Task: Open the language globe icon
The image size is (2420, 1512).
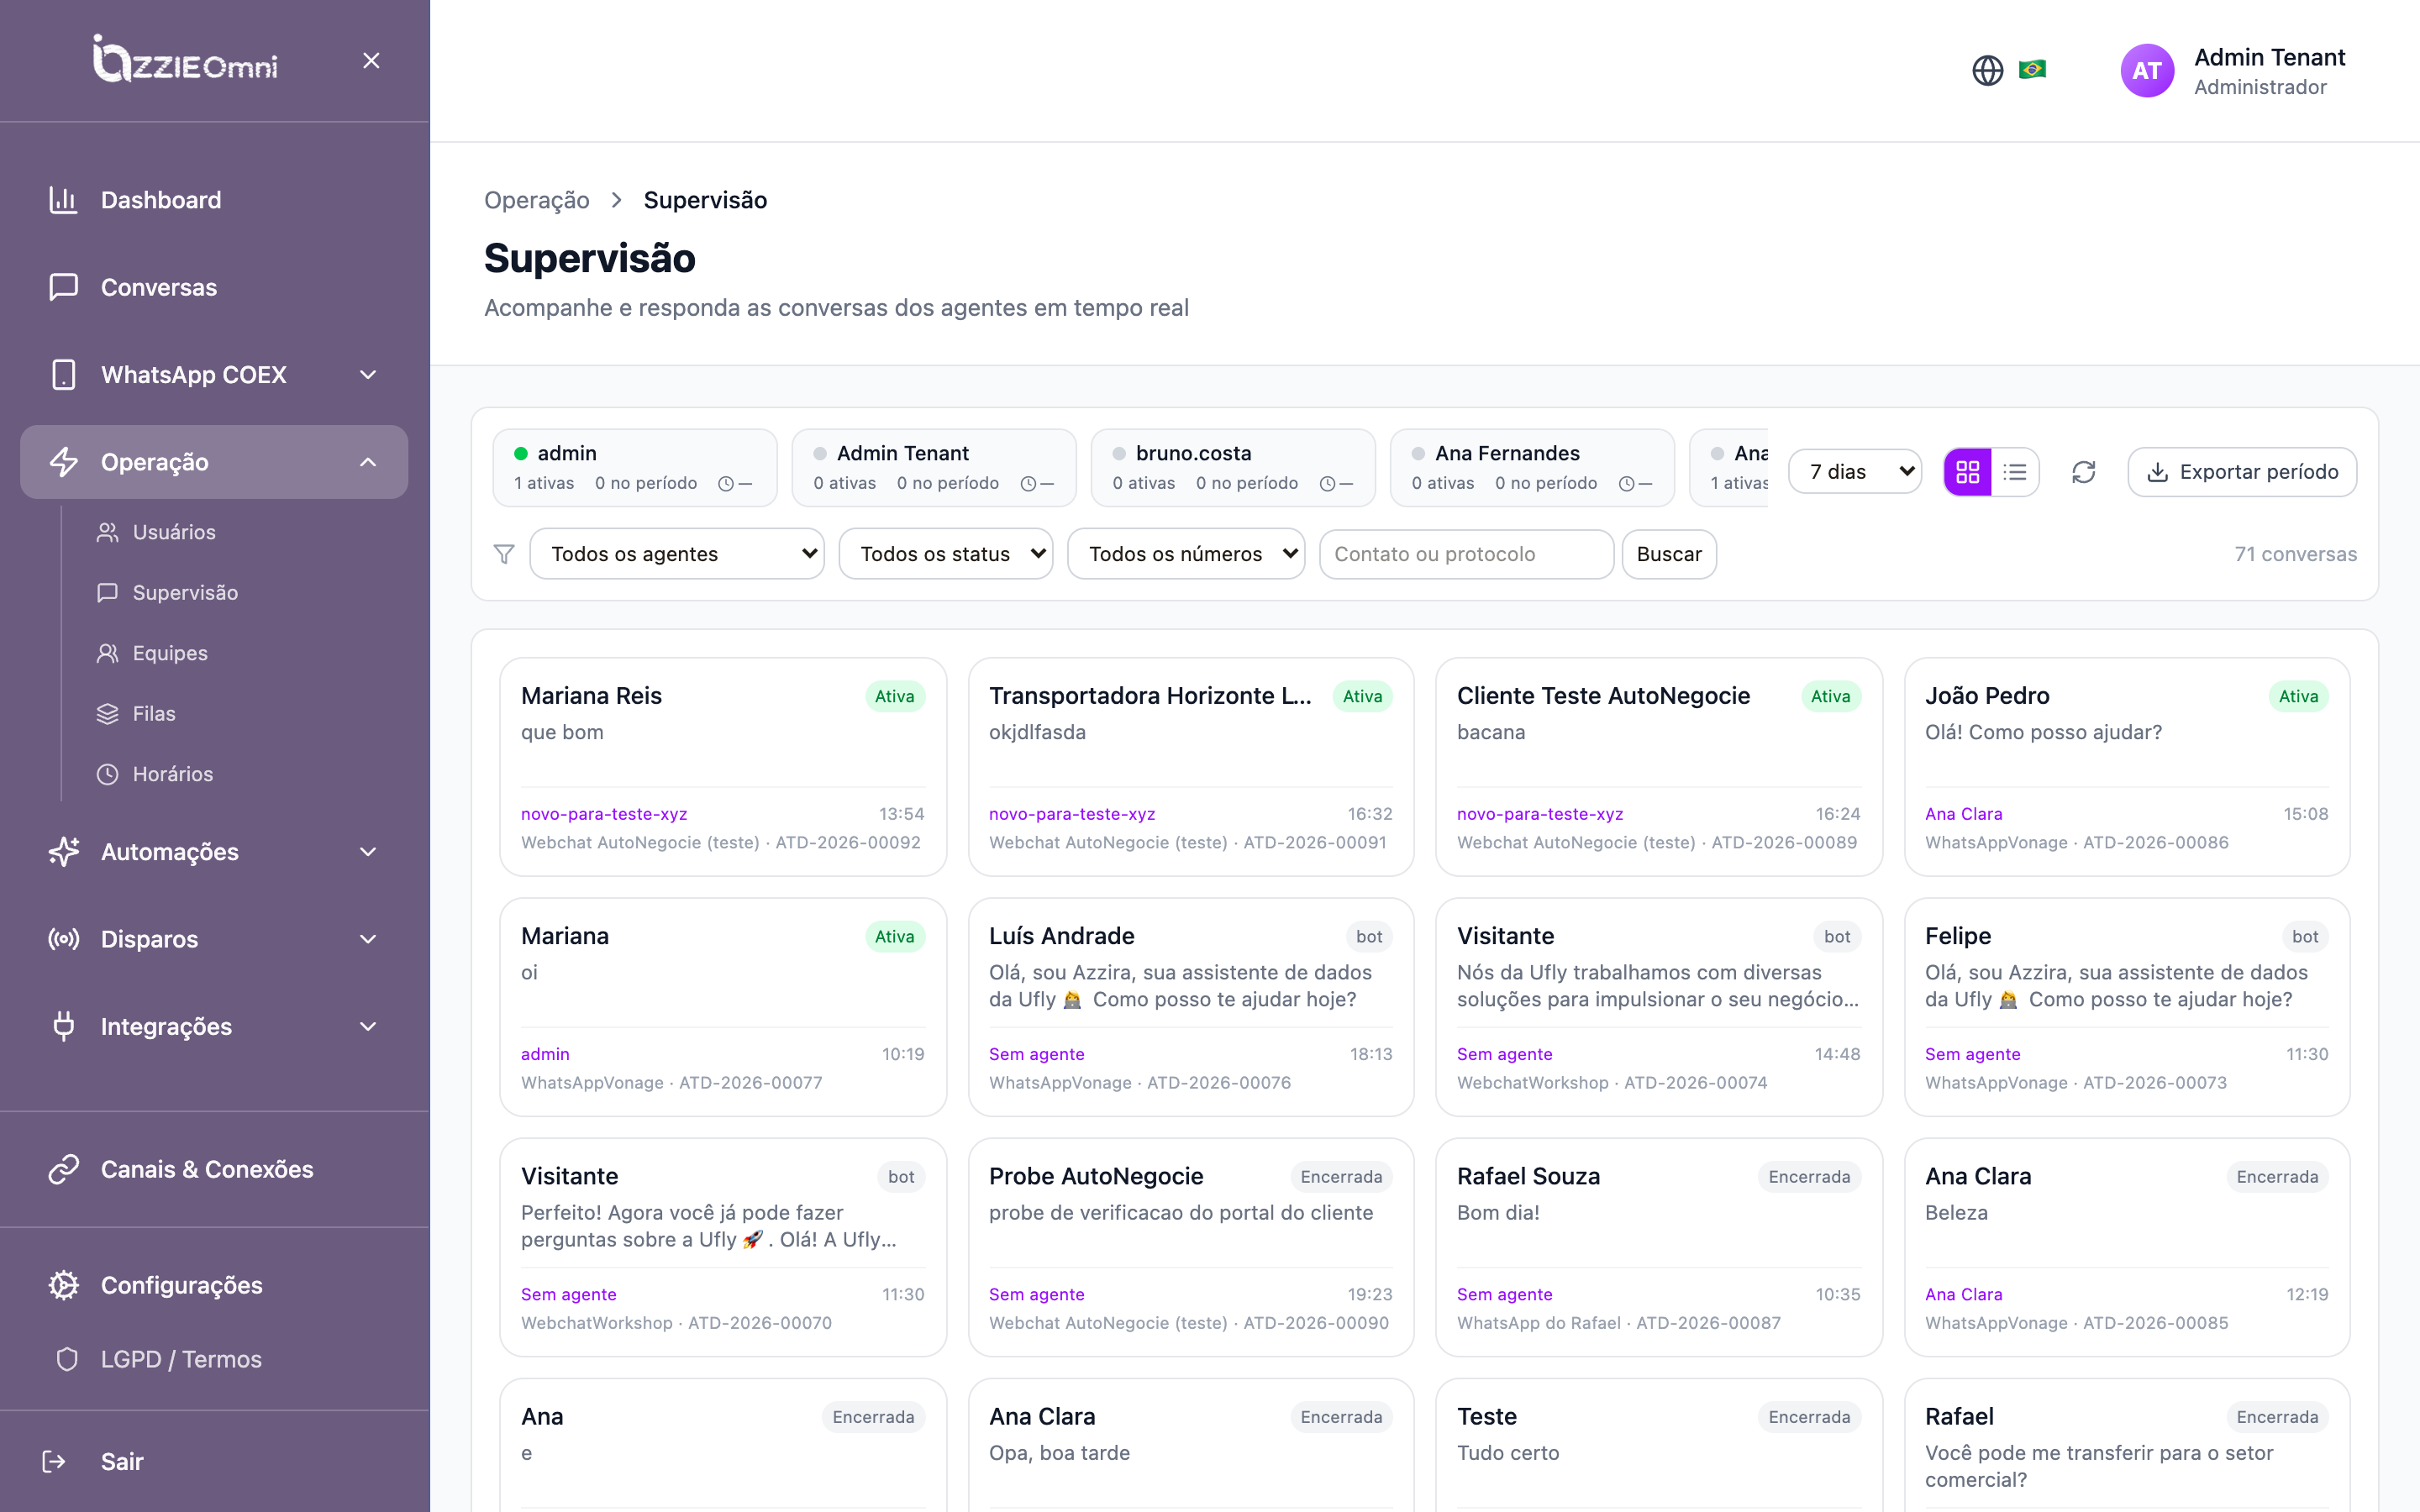Action: pyautogui.click(x=1987, y=70)
